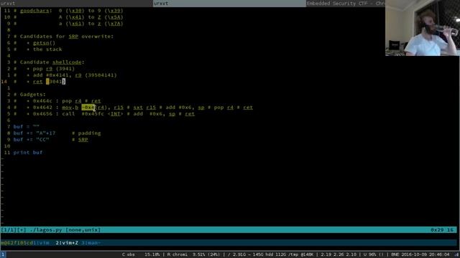Select tmux window 2:vim in the status line

pos(67,243)
